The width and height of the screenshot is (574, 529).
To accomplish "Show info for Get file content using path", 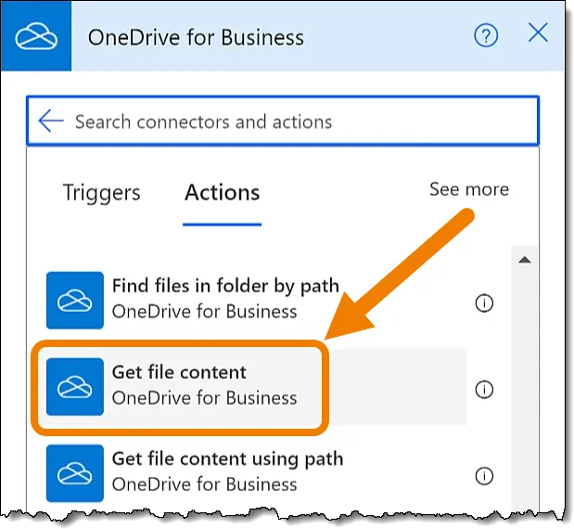I will click(x=483, y=476).
